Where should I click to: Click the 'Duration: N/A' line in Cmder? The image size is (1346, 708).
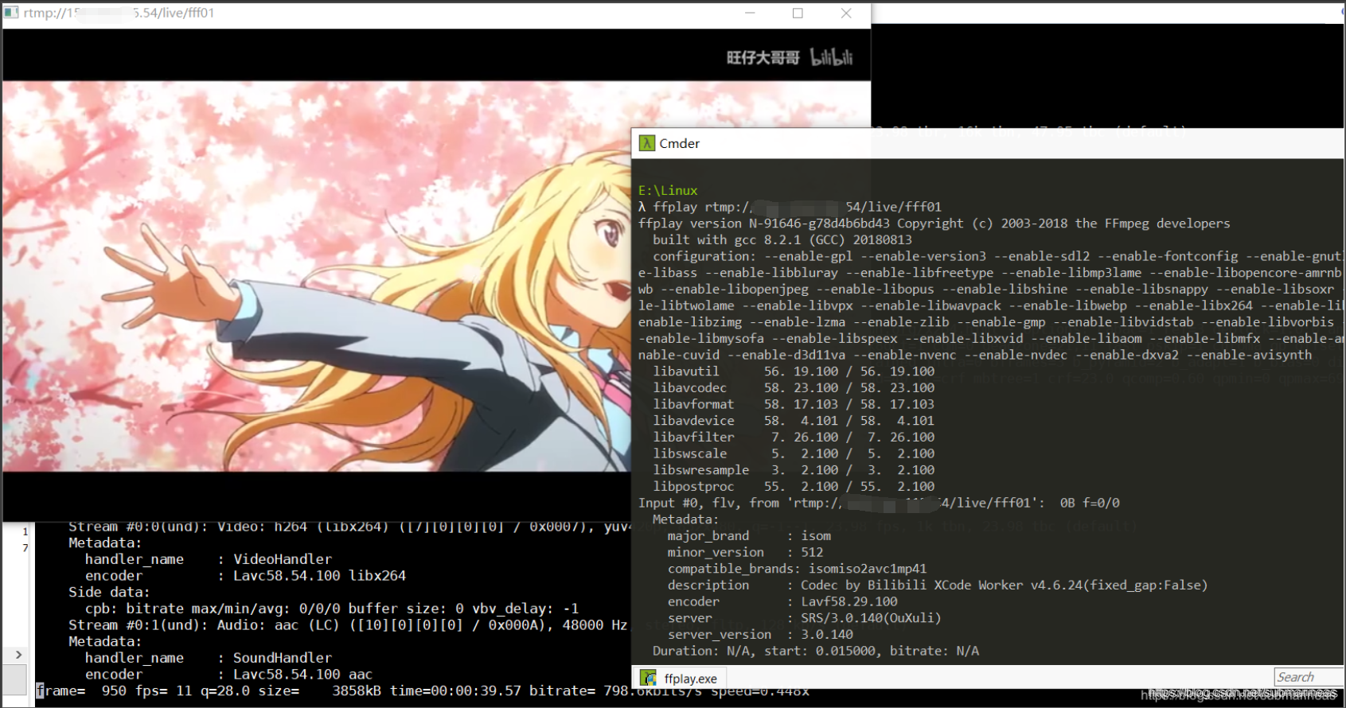[816, 651]
